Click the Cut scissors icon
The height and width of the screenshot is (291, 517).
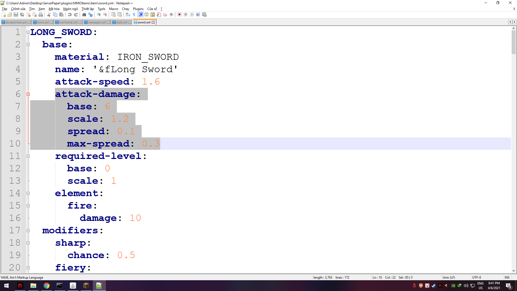pyautogui.click(x=49, y=15)
